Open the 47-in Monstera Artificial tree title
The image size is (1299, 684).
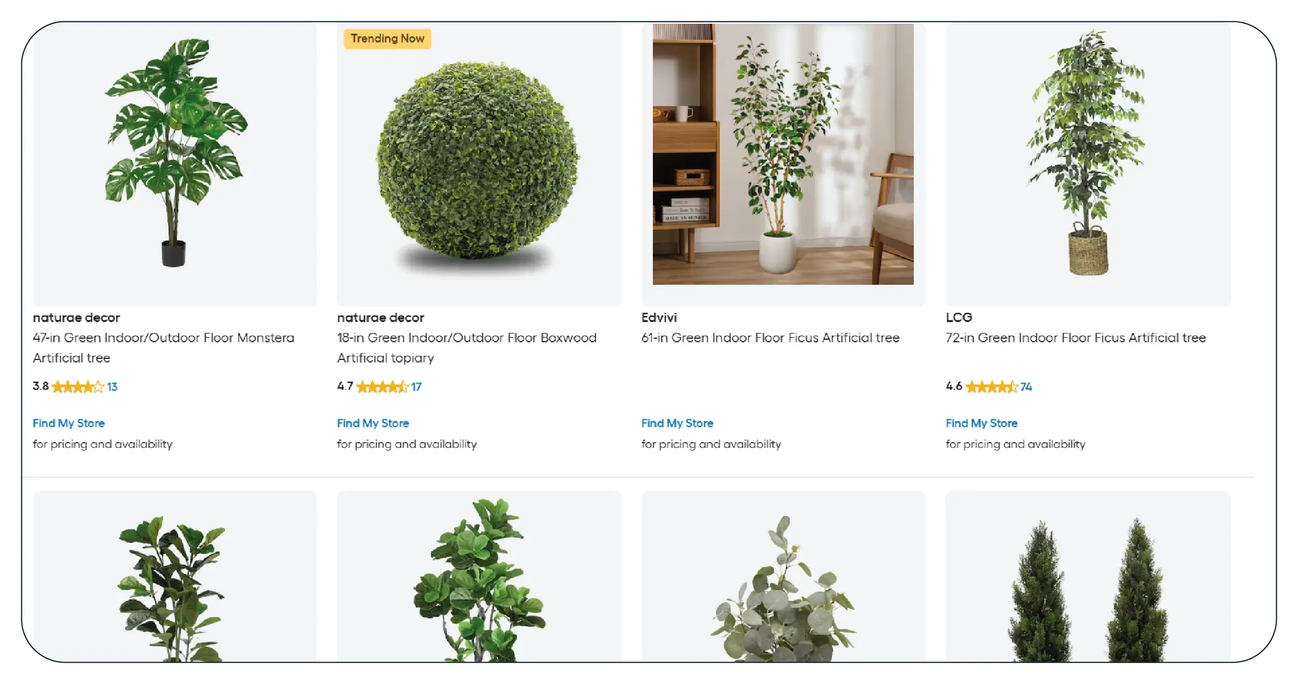point(163,347)
